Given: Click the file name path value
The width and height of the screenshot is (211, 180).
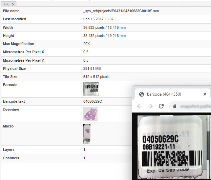Looking at the screenshot, I should (x=121, y=11).
